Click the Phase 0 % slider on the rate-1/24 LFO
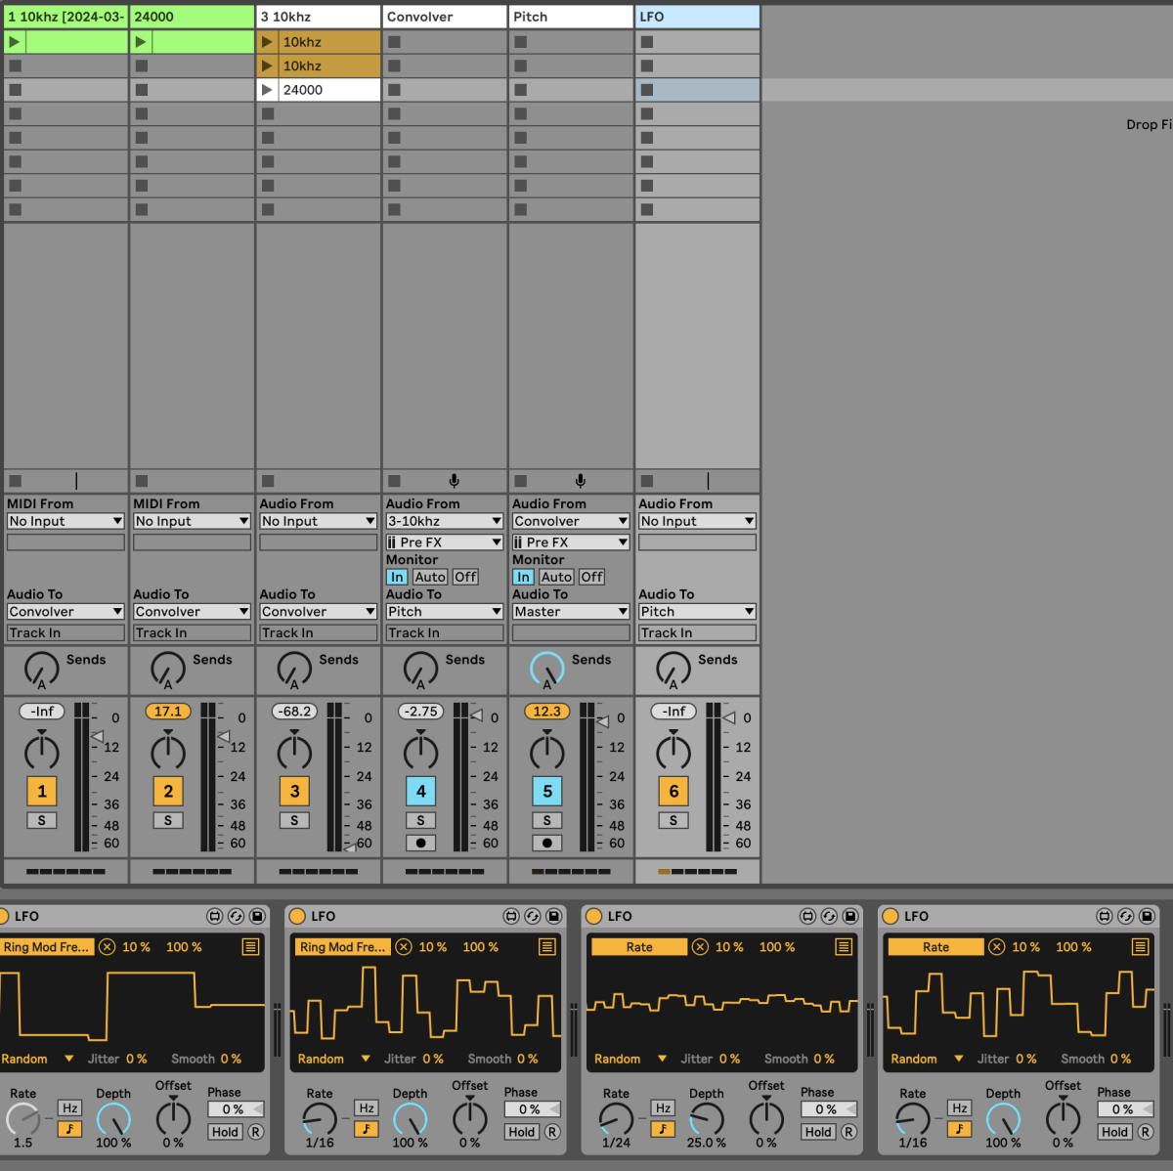The image size is (1173, 1171). pyautogui.click(x=829, y=1109)
